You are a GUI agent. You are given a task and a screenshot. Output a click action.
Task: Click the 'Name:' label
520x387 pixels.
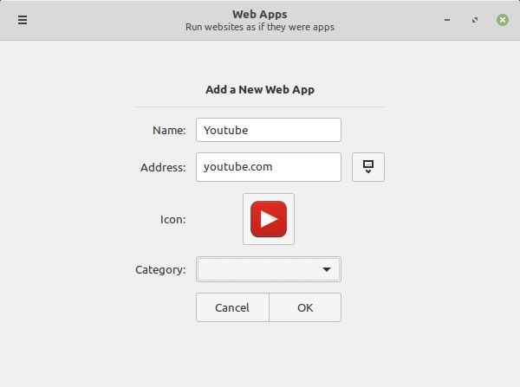coord(169,130)
